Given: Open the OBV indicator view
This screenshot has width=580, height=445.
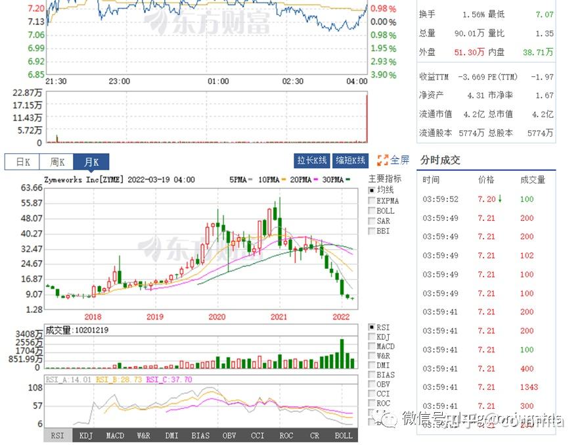Looking at the screenshot, I should [x=229, y=435].
